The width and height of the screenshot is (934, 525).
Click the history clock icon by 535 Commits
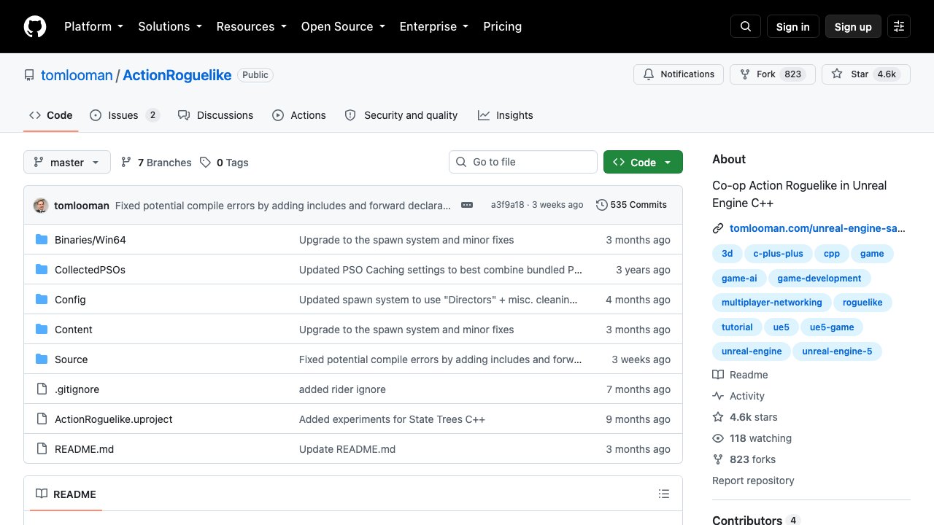[x=602, y=205]
